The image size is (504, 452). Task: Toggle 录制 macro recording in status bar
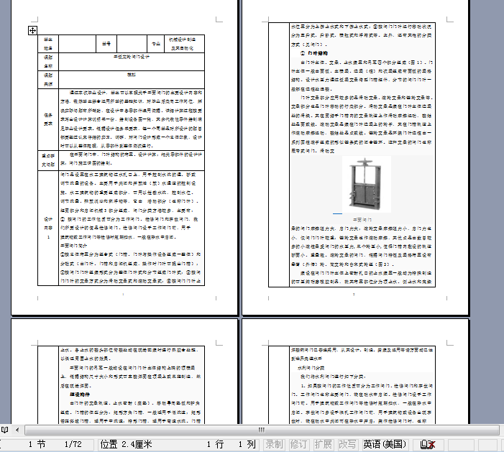pyautogui.click(x=274, y=444)
